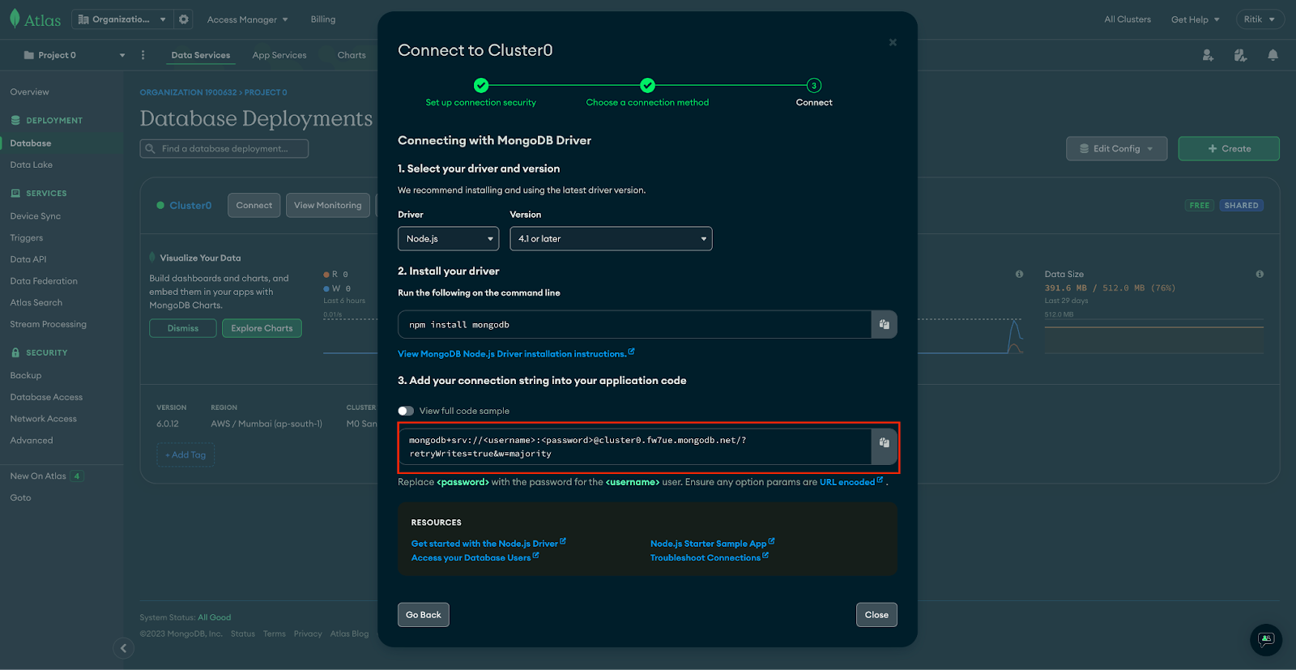Open the notifications bell

point(1273,55)
